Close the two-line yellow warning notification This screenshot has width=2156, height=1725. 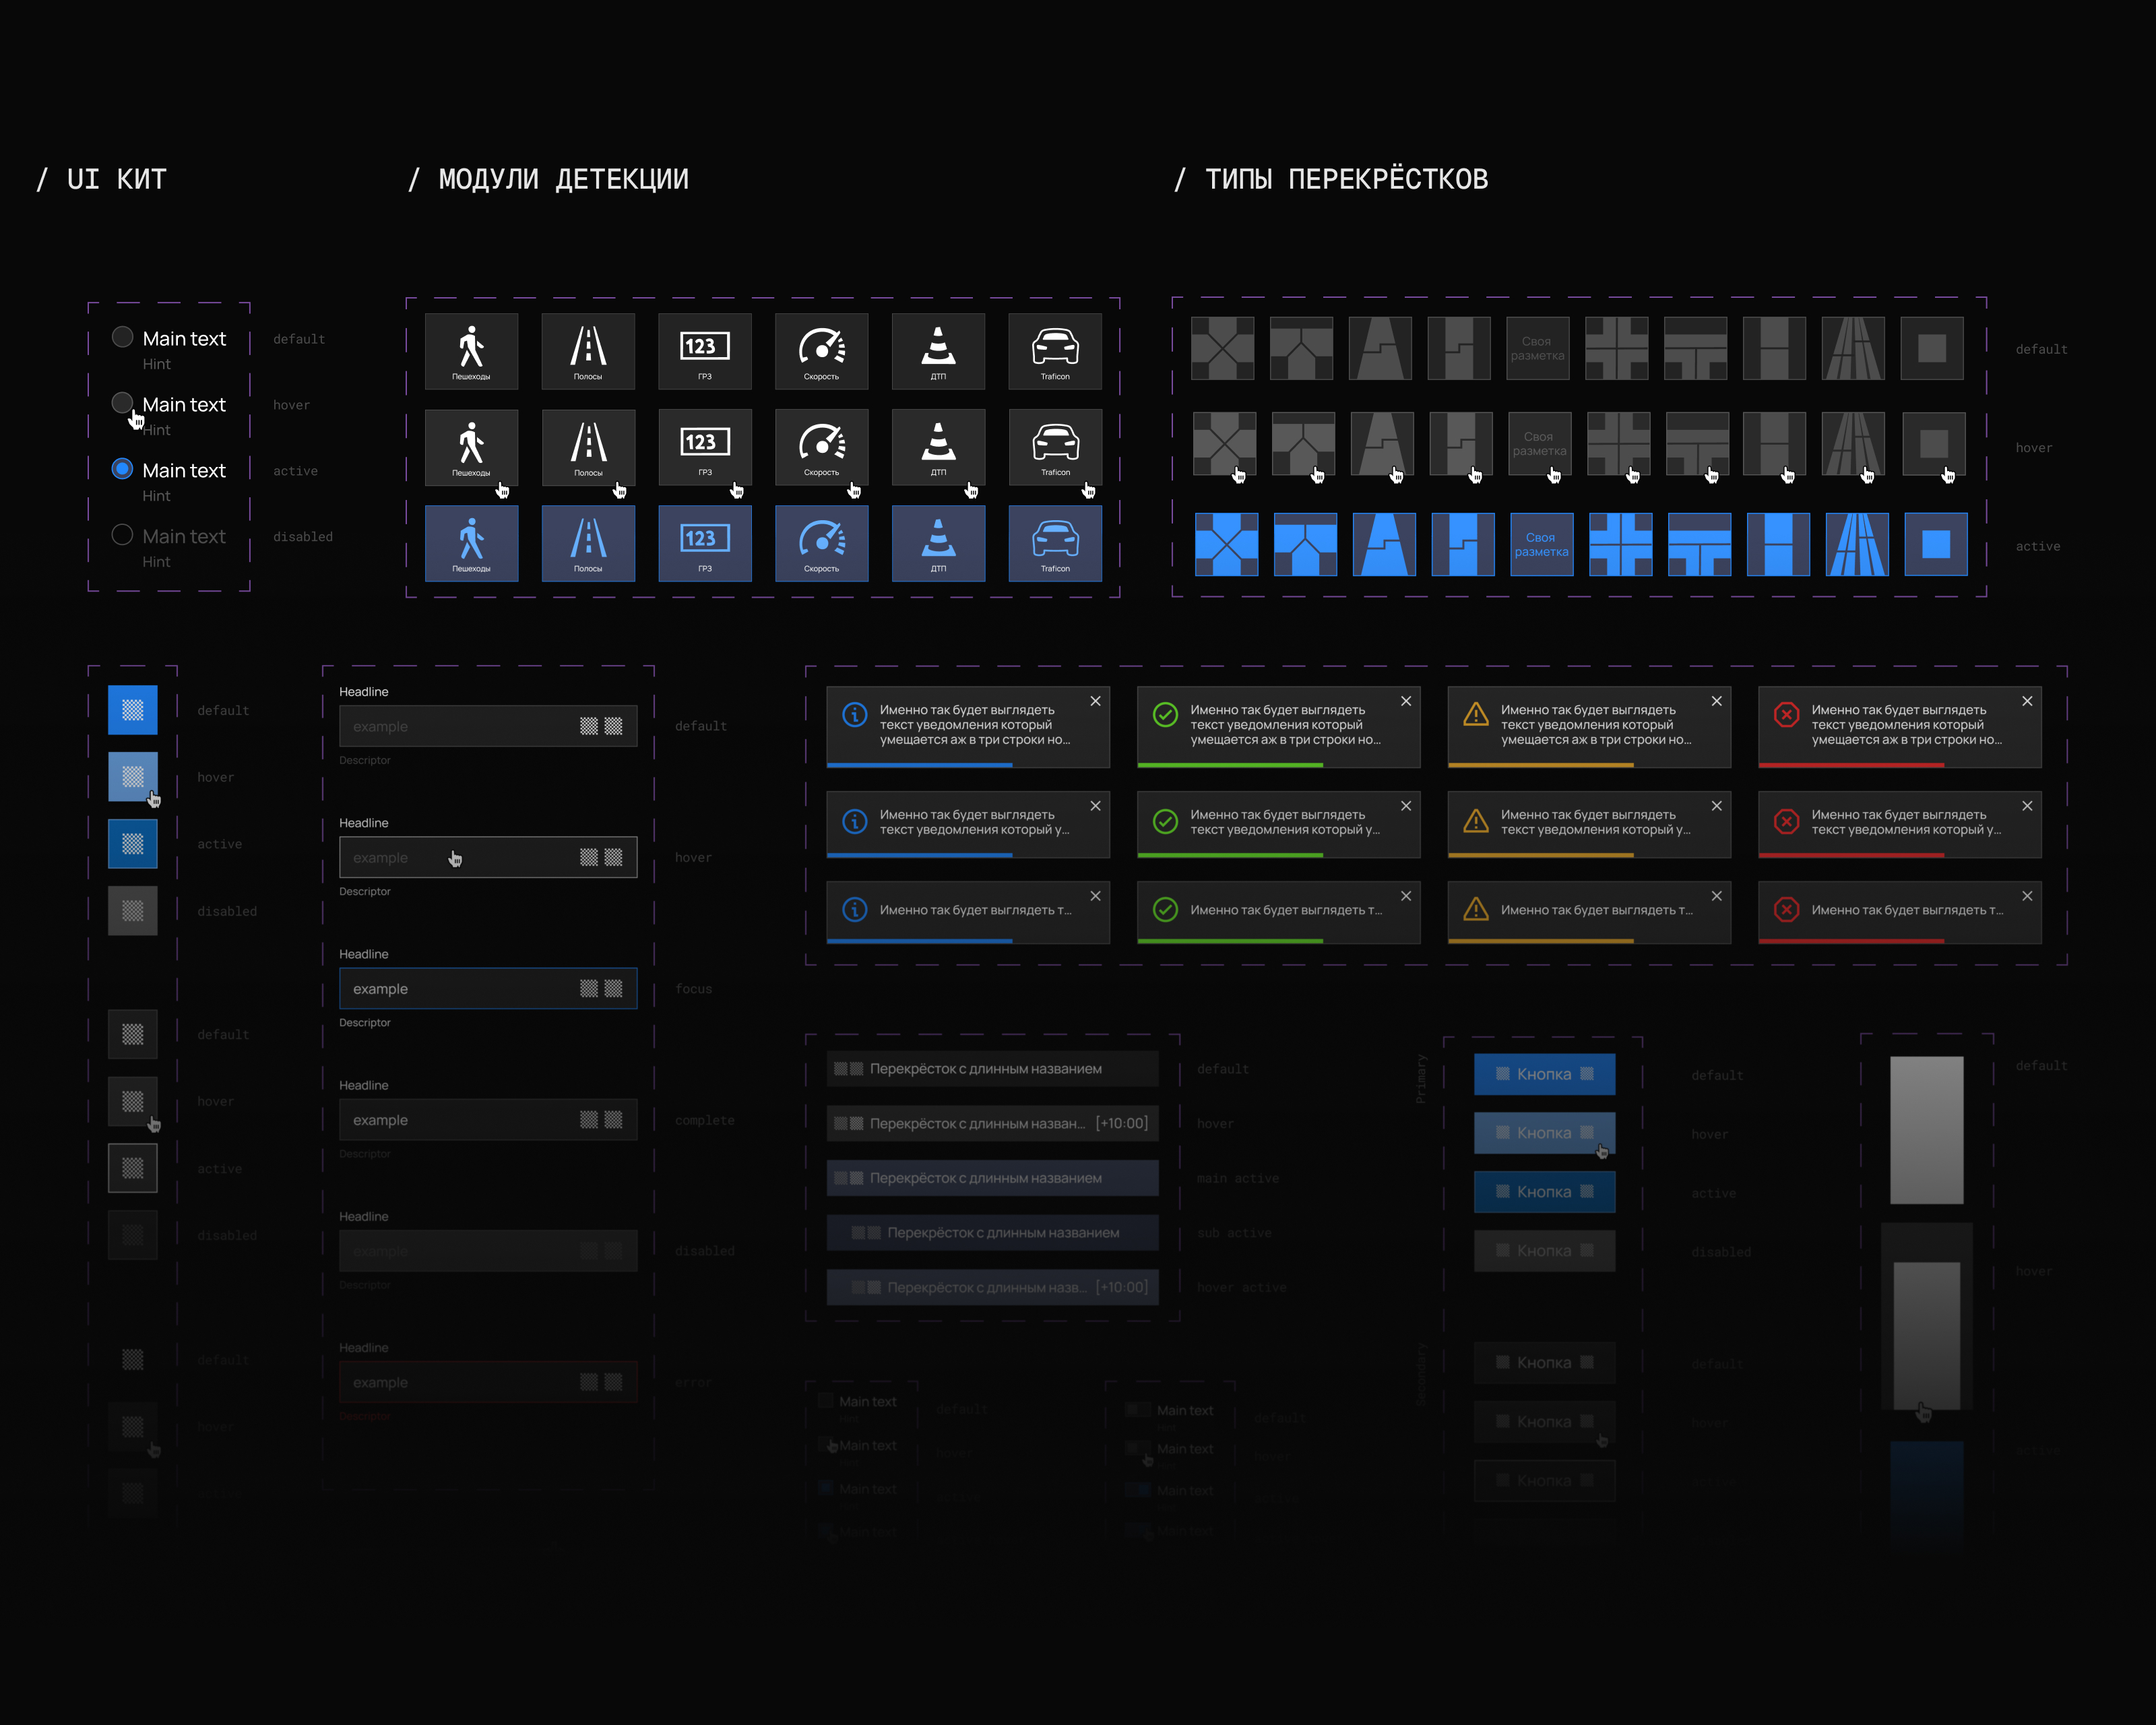pyautogui.click(x=1716, y=806)
